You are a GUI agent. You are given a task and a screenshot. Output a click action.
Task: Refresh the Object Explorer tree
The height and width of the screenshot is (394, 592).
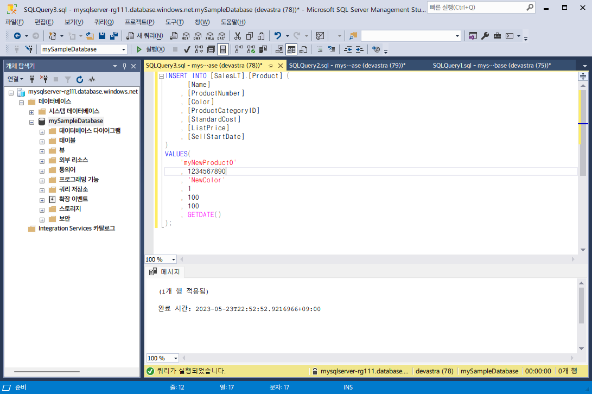point(79,79)
